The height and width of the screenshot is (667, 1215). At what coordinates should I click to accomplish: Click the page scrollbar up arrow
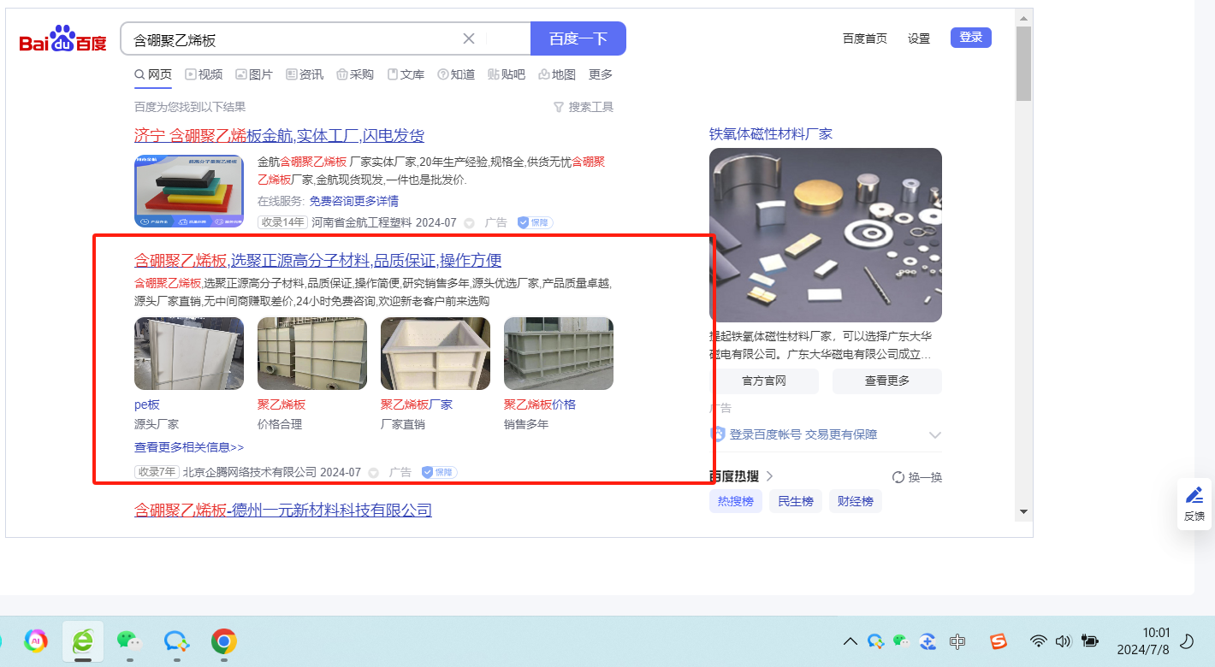(x=1023, y=17)
